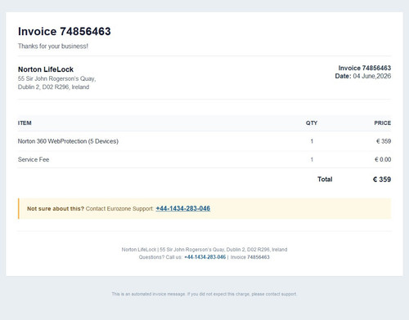The image size is (409, 320).
Task: Click the footer 'Call us' phone number link
Action: (205, 257)
